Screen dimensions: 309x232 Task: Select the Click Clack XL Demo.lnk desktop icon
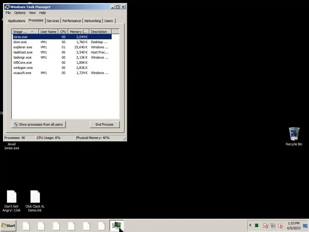[35, 201]
